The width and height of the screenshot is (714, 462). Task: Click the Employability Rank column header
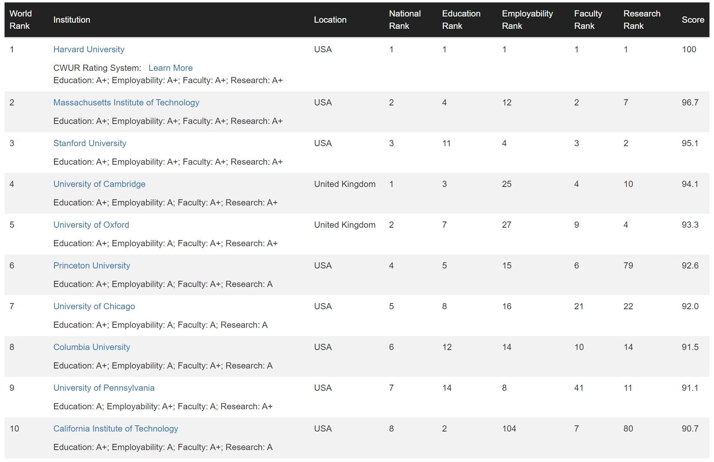tap(527, 20)
